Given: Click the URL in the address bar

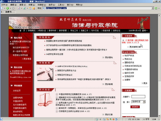Looking at the screenshot, I should pyautogui.click(x=56, y=8).
